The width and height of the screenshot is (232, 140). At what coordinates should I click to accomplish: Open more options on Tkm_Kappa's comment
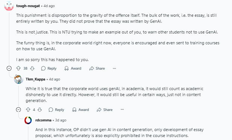pos(122,109)
